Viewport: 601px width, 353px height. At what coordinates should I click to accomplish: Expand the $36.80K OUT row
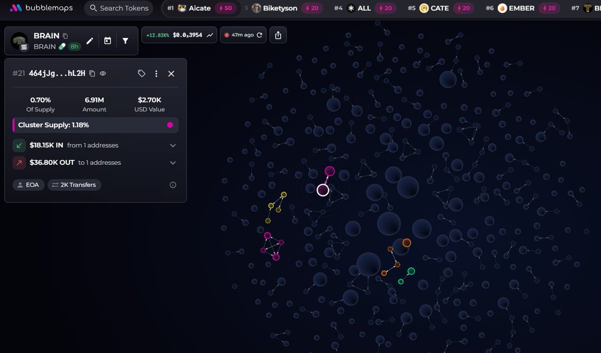[x=96, y=163]
